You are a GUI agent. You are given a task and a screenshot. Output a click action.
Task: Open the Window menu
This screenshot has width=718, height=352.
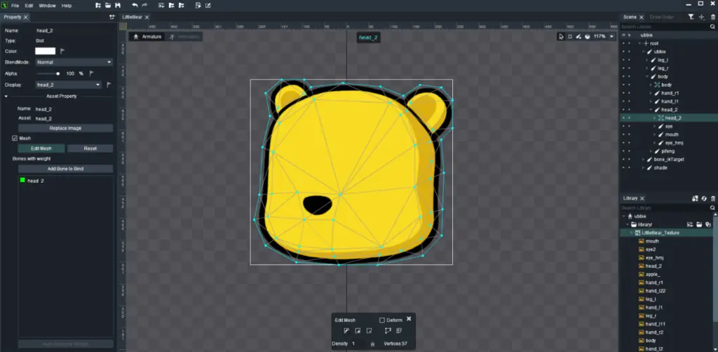coord(47,6)
